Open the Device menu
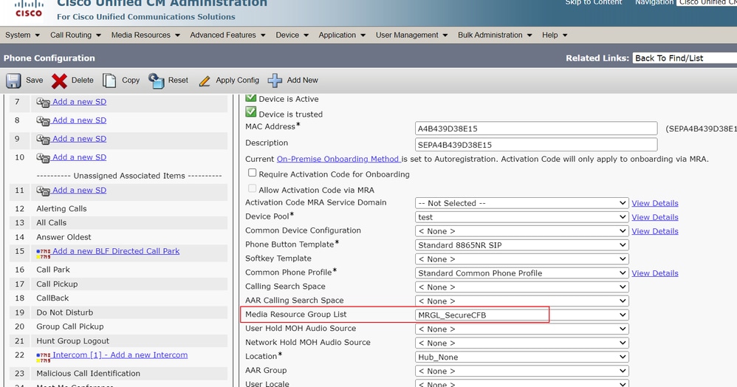Screen dimensions: 737x387 pyautogui.click(x=292, y=35)
